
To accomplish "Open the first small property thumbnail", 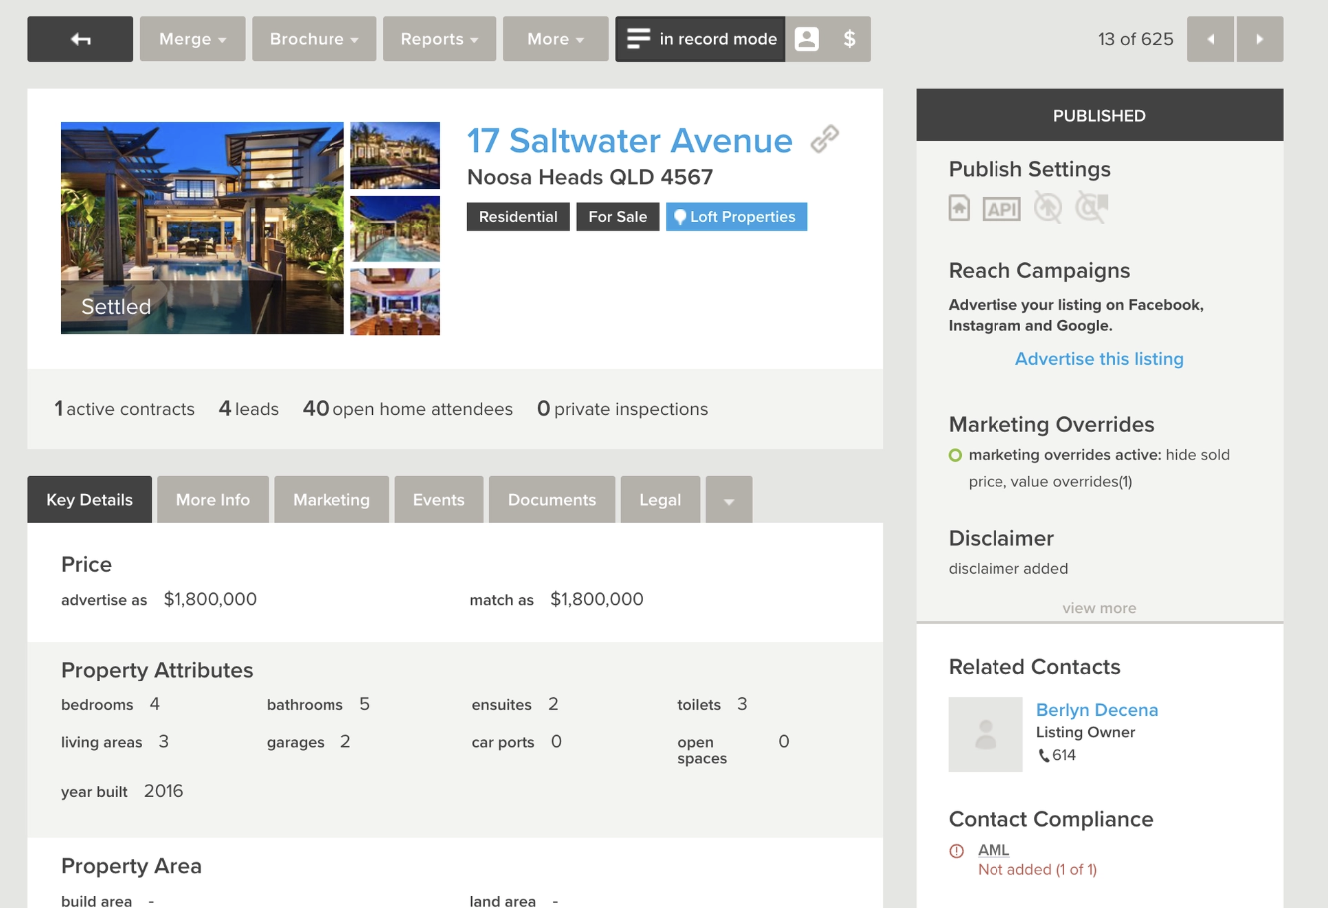I will coord(395,155).
